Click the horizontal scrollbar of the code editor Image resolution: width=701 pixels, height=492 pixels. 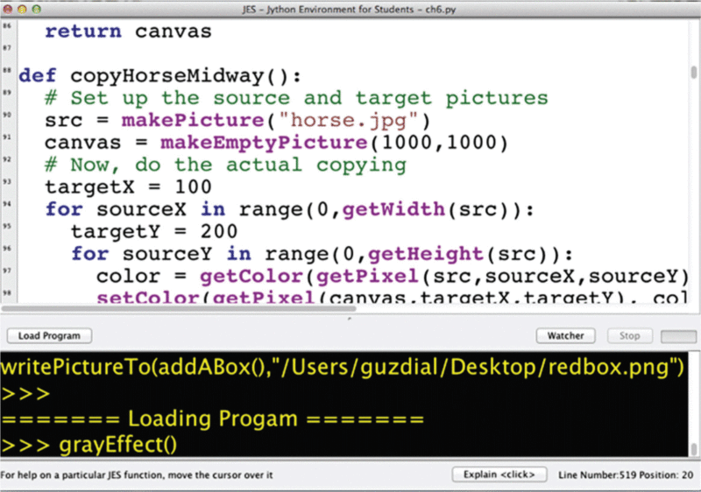(x=179, y=308)
